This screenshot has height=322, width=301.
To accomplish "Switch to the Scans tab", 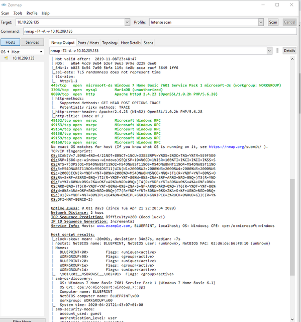I will [148, 43].
